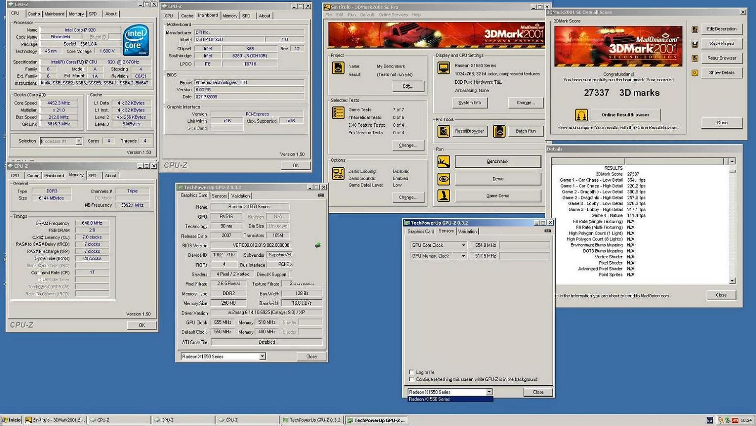Open the Run menu in 3DMark2001
Image resolution: width=756 pixels, height=426 pixels.
[x=352, y=14]
